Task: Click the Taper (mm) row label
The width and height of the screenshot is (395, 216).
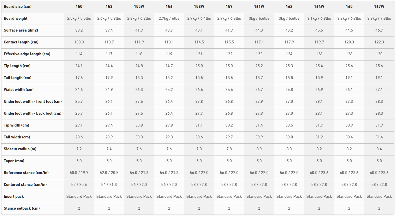Action: click(x=14, y=161)
